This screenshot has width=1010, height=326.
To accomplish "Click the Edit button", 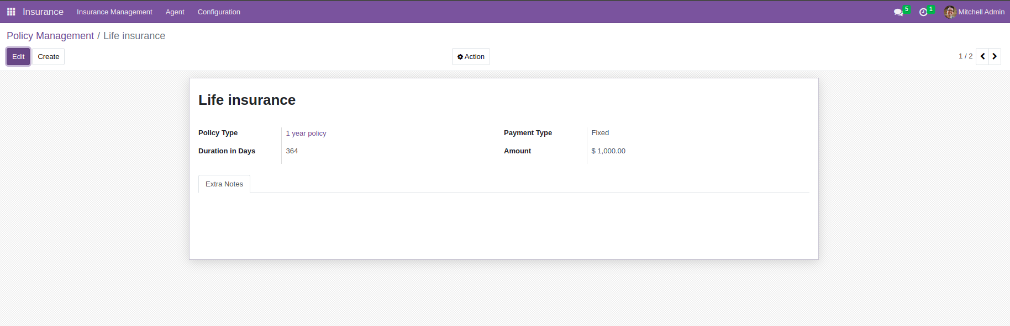I will [18, 57].
